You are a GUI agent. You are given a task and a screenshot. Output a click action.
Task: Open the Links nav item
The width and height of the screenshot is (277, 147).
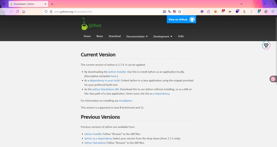click(181, 36)
